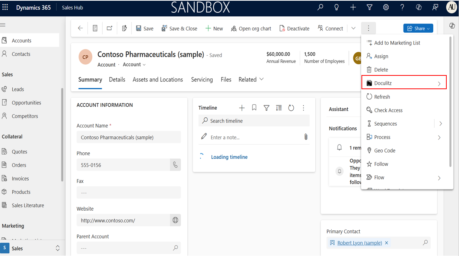Image resolution: width=459 pixels, height=256 pixels.
Task: Open the Settings gear icon
Action: pos(386,7)
